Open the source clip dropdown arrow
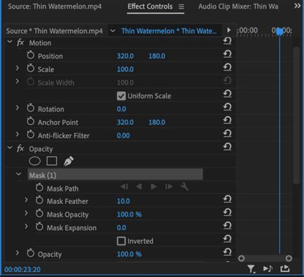 112,31
